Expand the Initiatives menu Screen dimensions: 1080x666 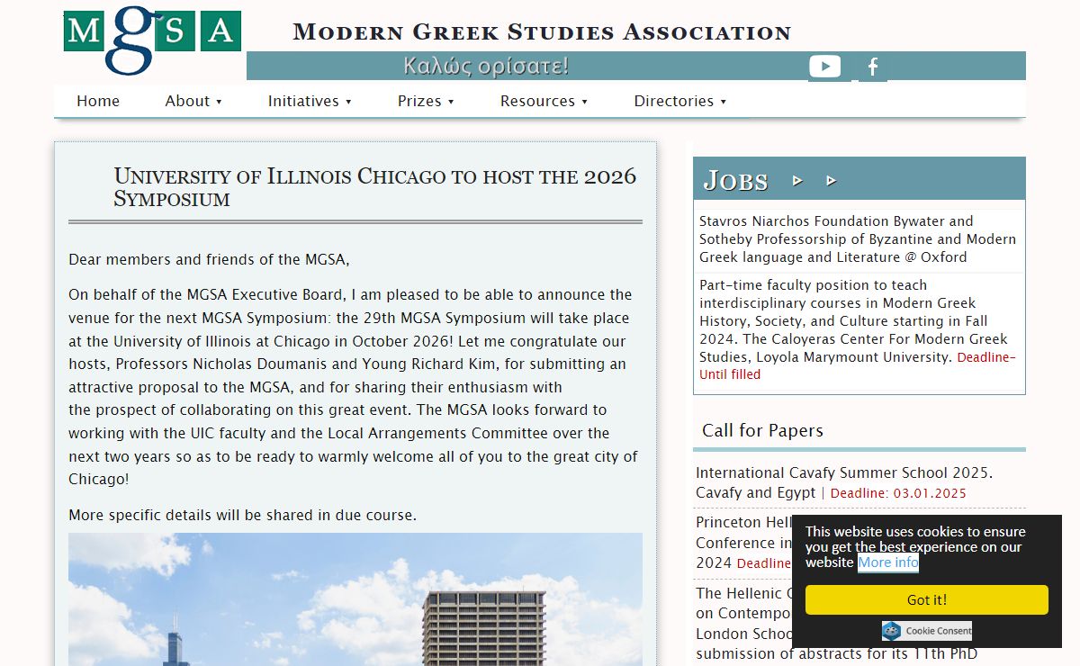(x=310, y=101)
